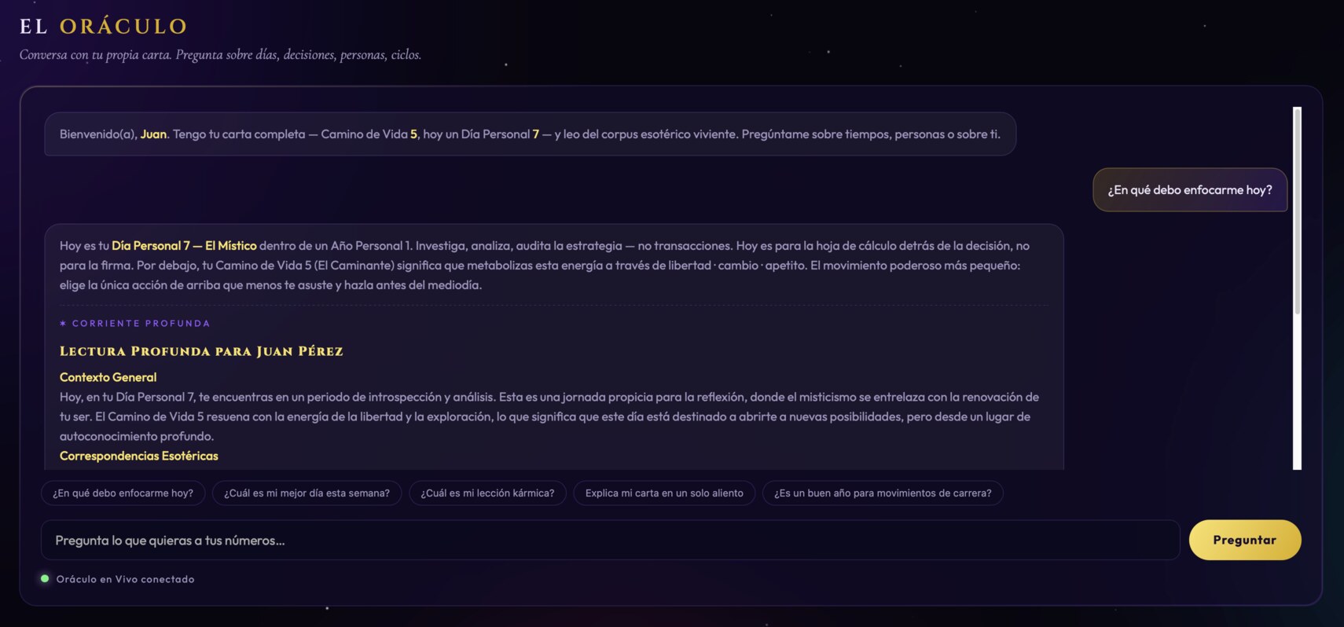The image size is (1344, 627).
Task: Click the chat panel vertical scrollbar
Action: tap(1297, 288)
